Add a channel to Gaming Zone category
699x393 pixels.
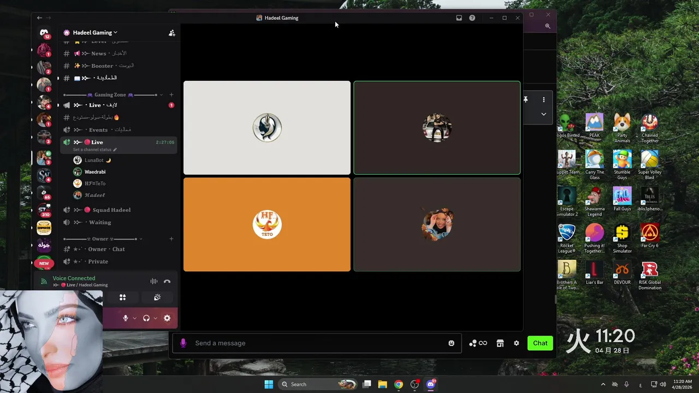pos(171,95)
